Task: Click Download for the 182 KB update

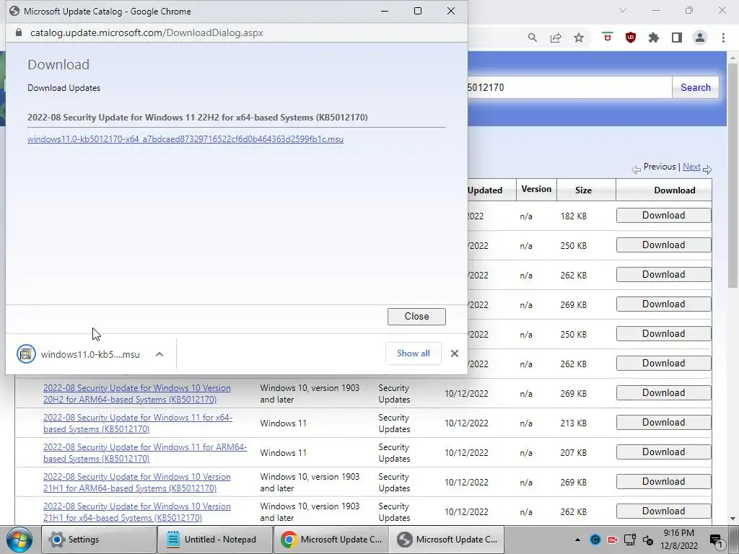Action: point(664,215)
